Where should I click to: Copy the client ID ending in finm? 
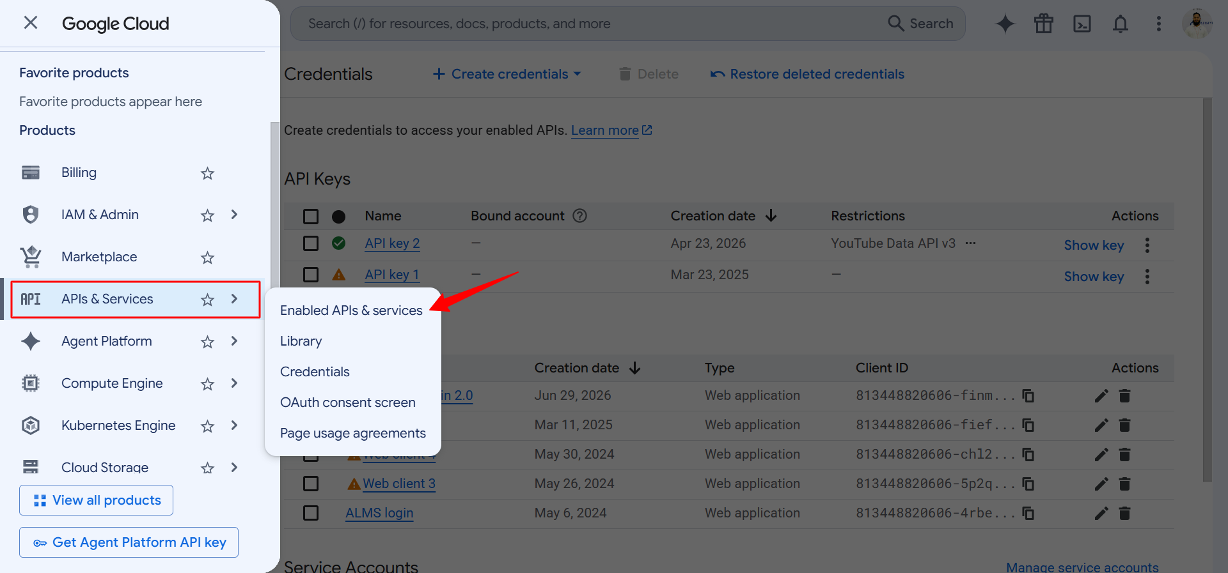point(1028,396)
